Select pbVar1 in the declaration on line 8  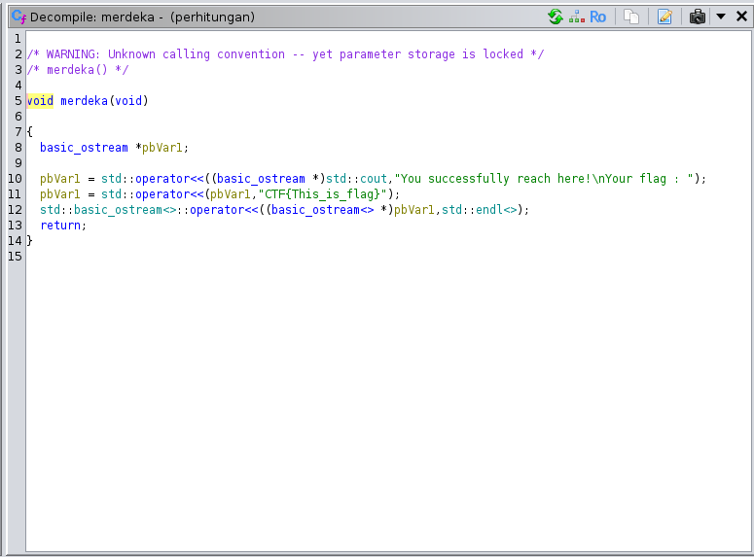tap(162, 148)
